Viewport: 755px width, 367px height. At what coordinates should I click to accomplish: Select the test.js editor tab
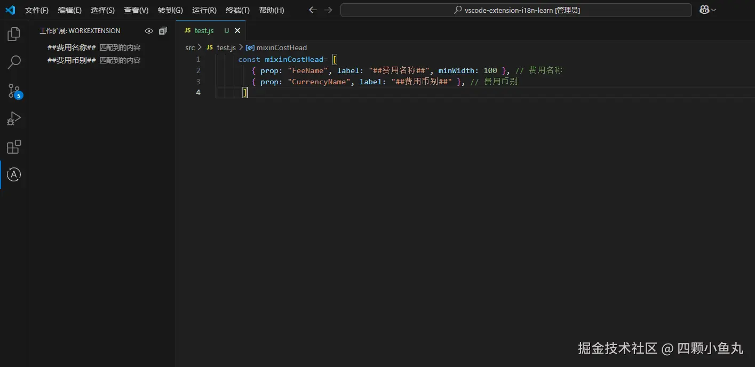(x=211, y=31)
